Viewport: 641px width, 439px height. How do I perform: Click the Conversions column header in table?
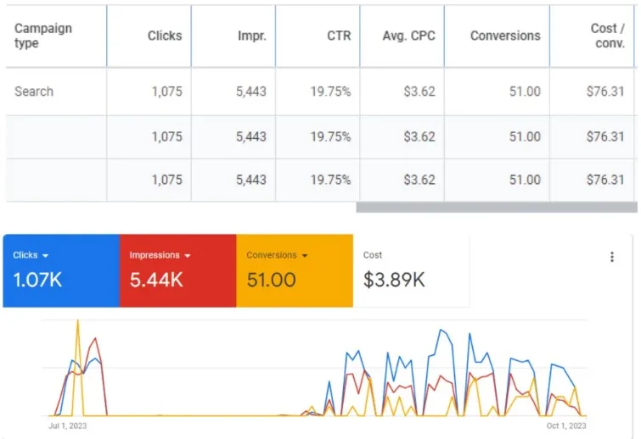tap(505, 36)
